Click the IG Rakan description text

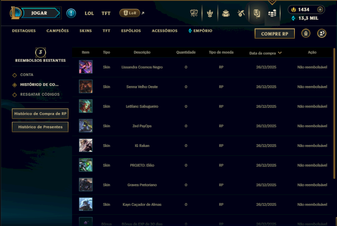(142, 146)
